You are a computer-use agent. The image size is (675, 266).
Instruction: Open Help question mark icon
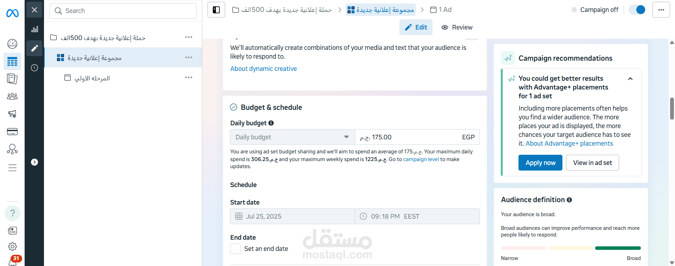[x=12, y=213]
